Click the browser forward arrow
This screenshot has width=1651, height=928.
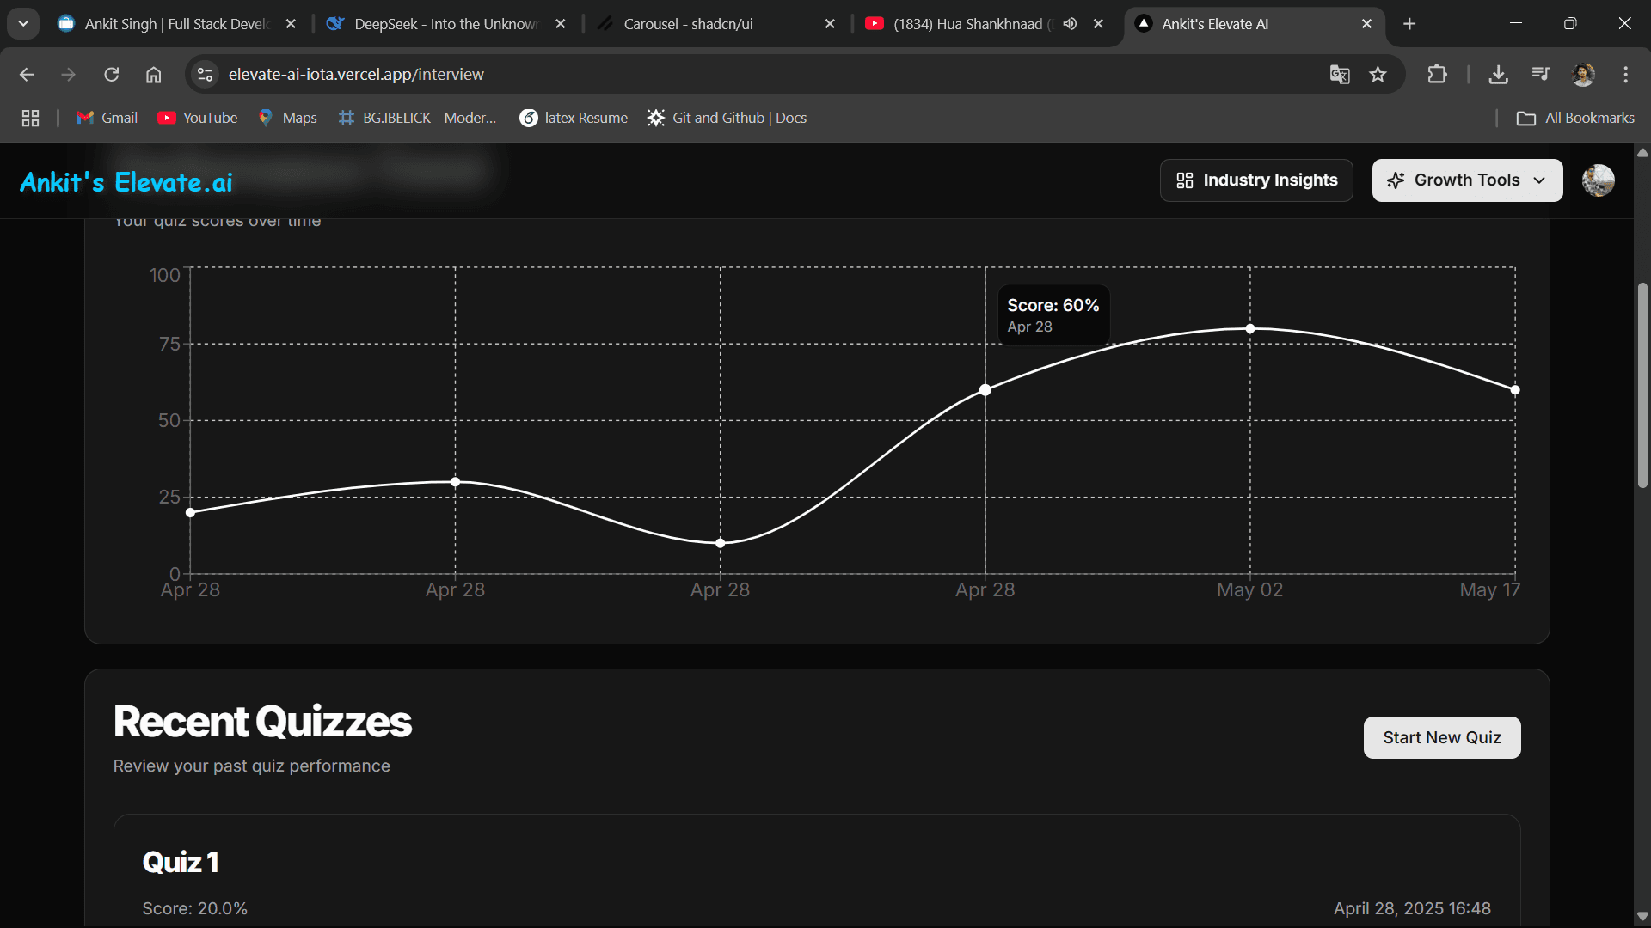coord(69,75)
